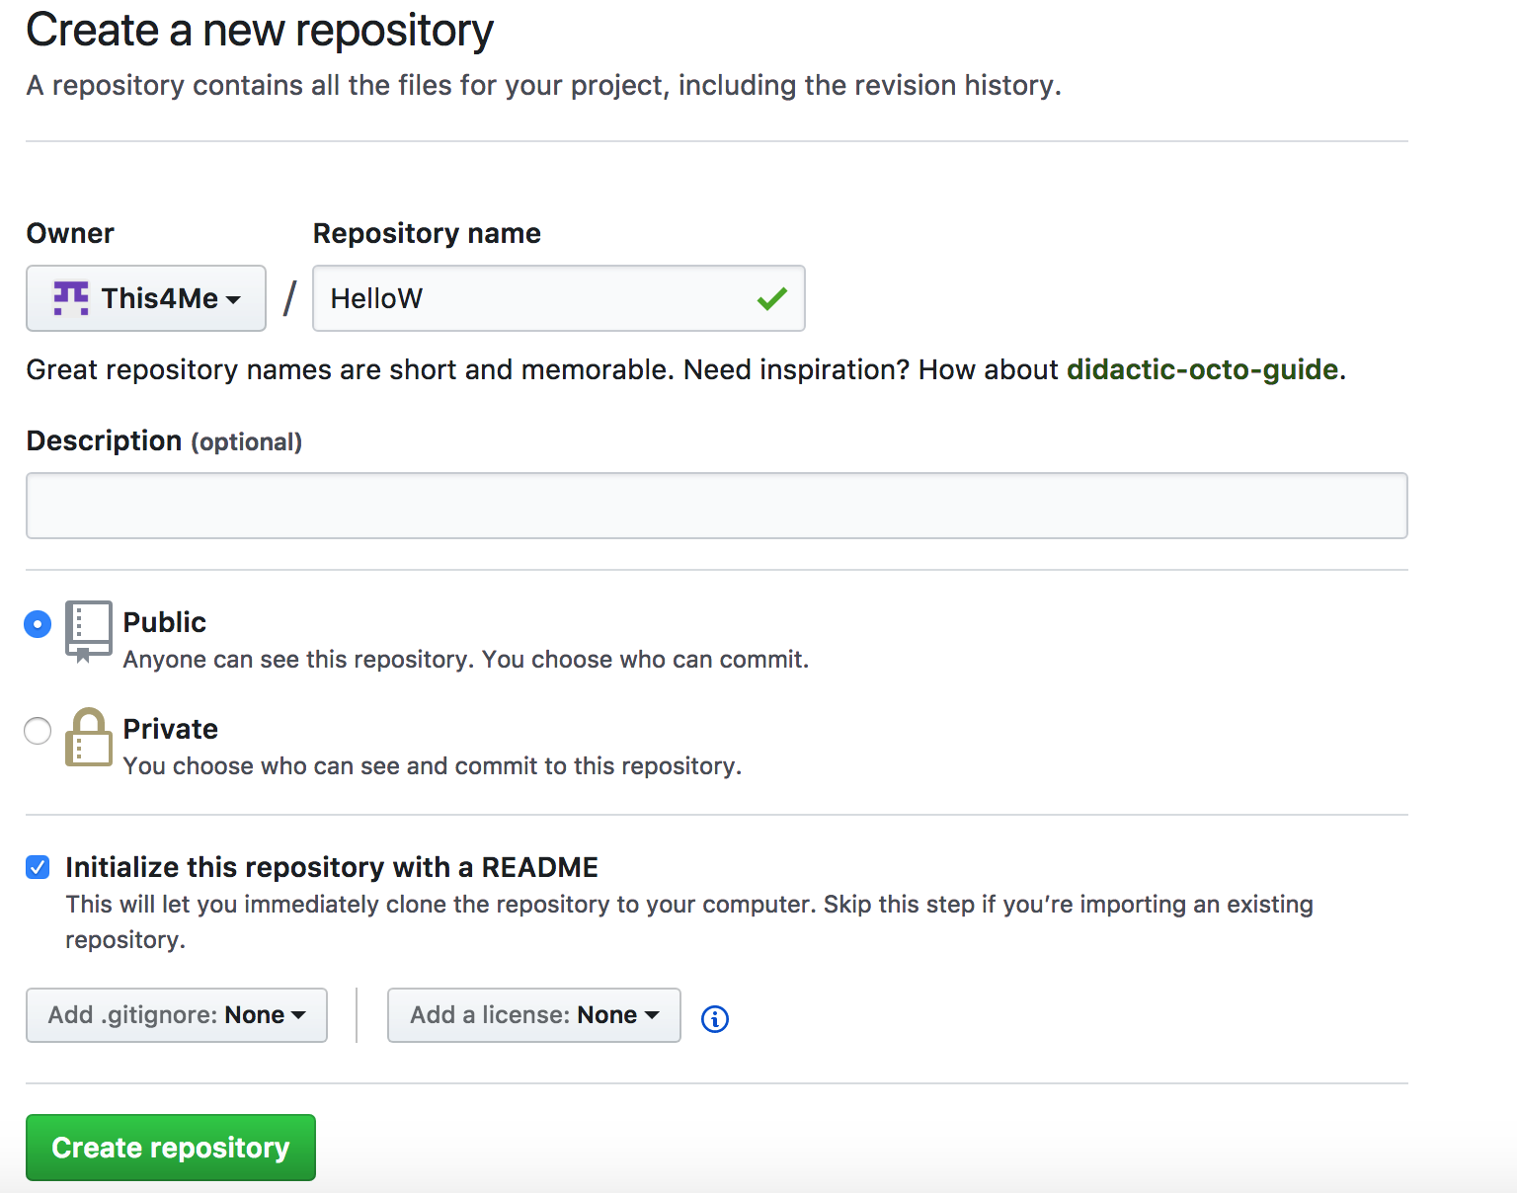Expand the Add .gitignore dropdown
1517x1193 pixels.
coord(177,1015)
